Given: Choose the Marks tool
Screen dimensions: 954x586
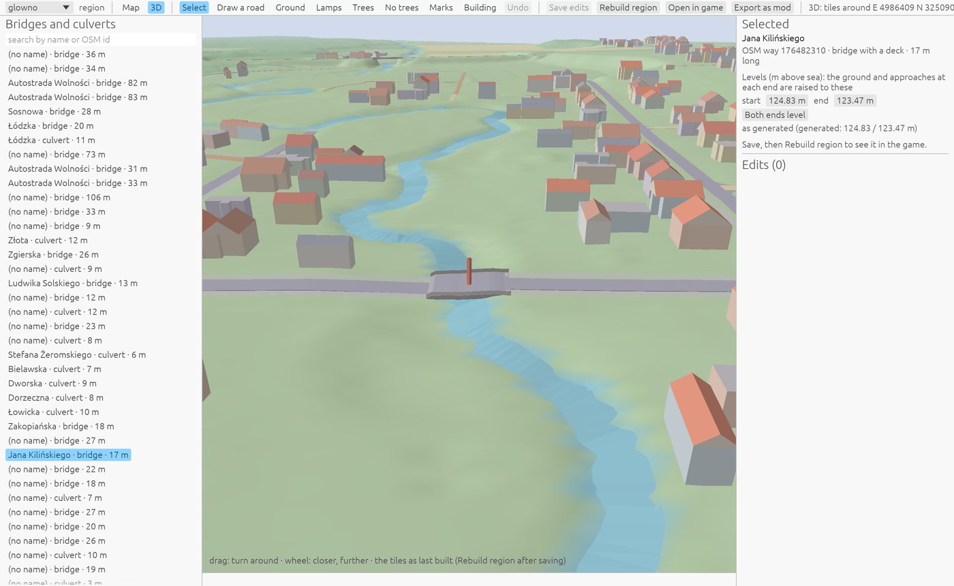Looking at the screenshot, I should pyautogui.click(x=441, y=7).
